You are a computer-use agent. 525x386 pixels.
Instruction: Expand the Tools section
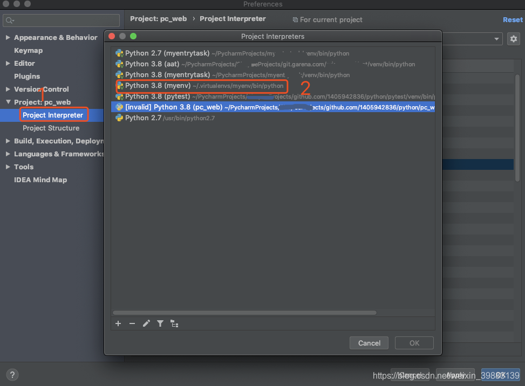pos(8,167)
